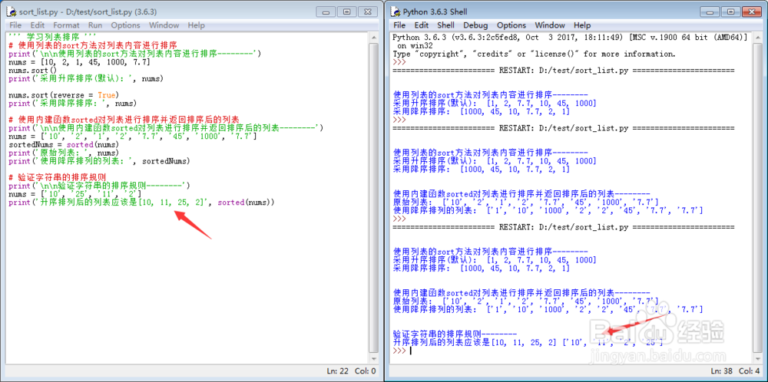This screenshot has height=382, width=768.
Task: Click editor line print('采用降序排序: ', nums)
Action: [x=72, y=104]
